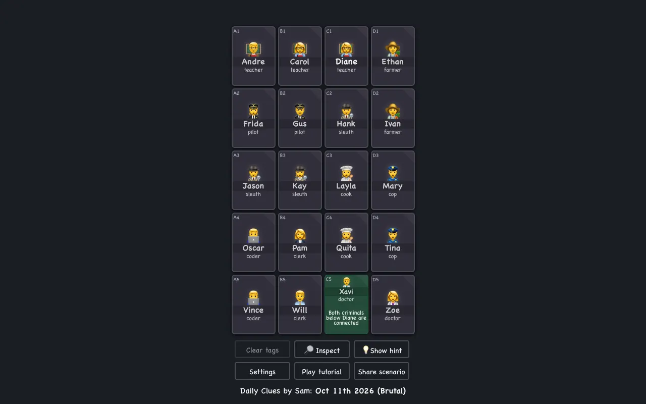Open the Settings button

(x=262, y=371)
